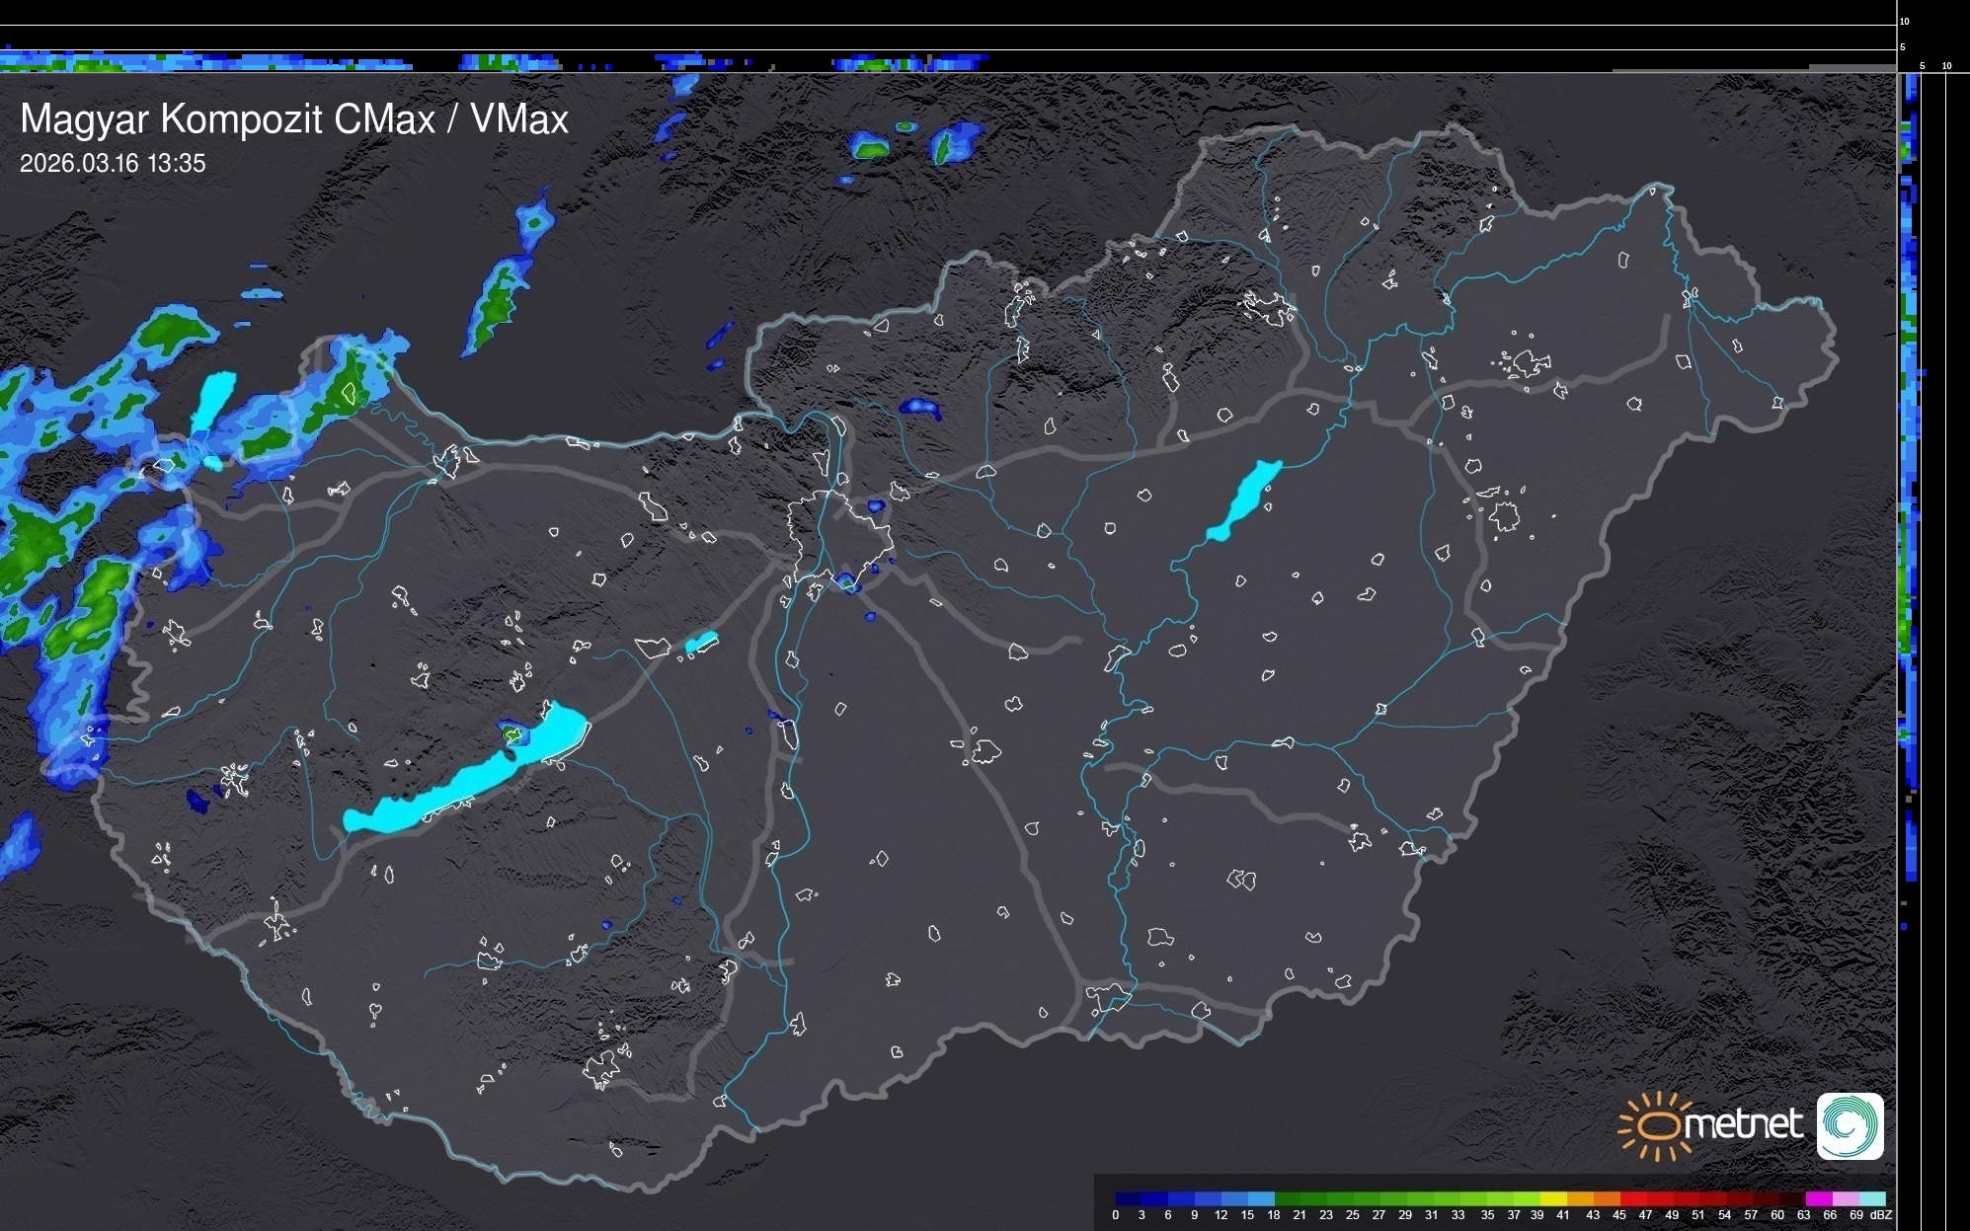Click the dBZ unit label in the legend
Screen dimensions: 1970x1231
coord(1881,1215)
